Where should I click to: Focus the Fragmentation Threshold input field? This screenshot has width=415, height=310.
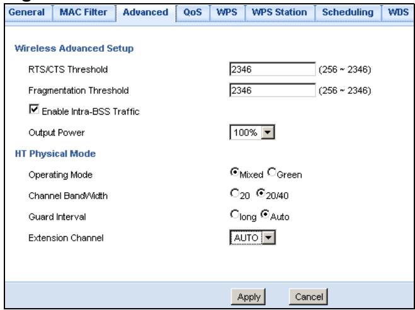point(272,90)
